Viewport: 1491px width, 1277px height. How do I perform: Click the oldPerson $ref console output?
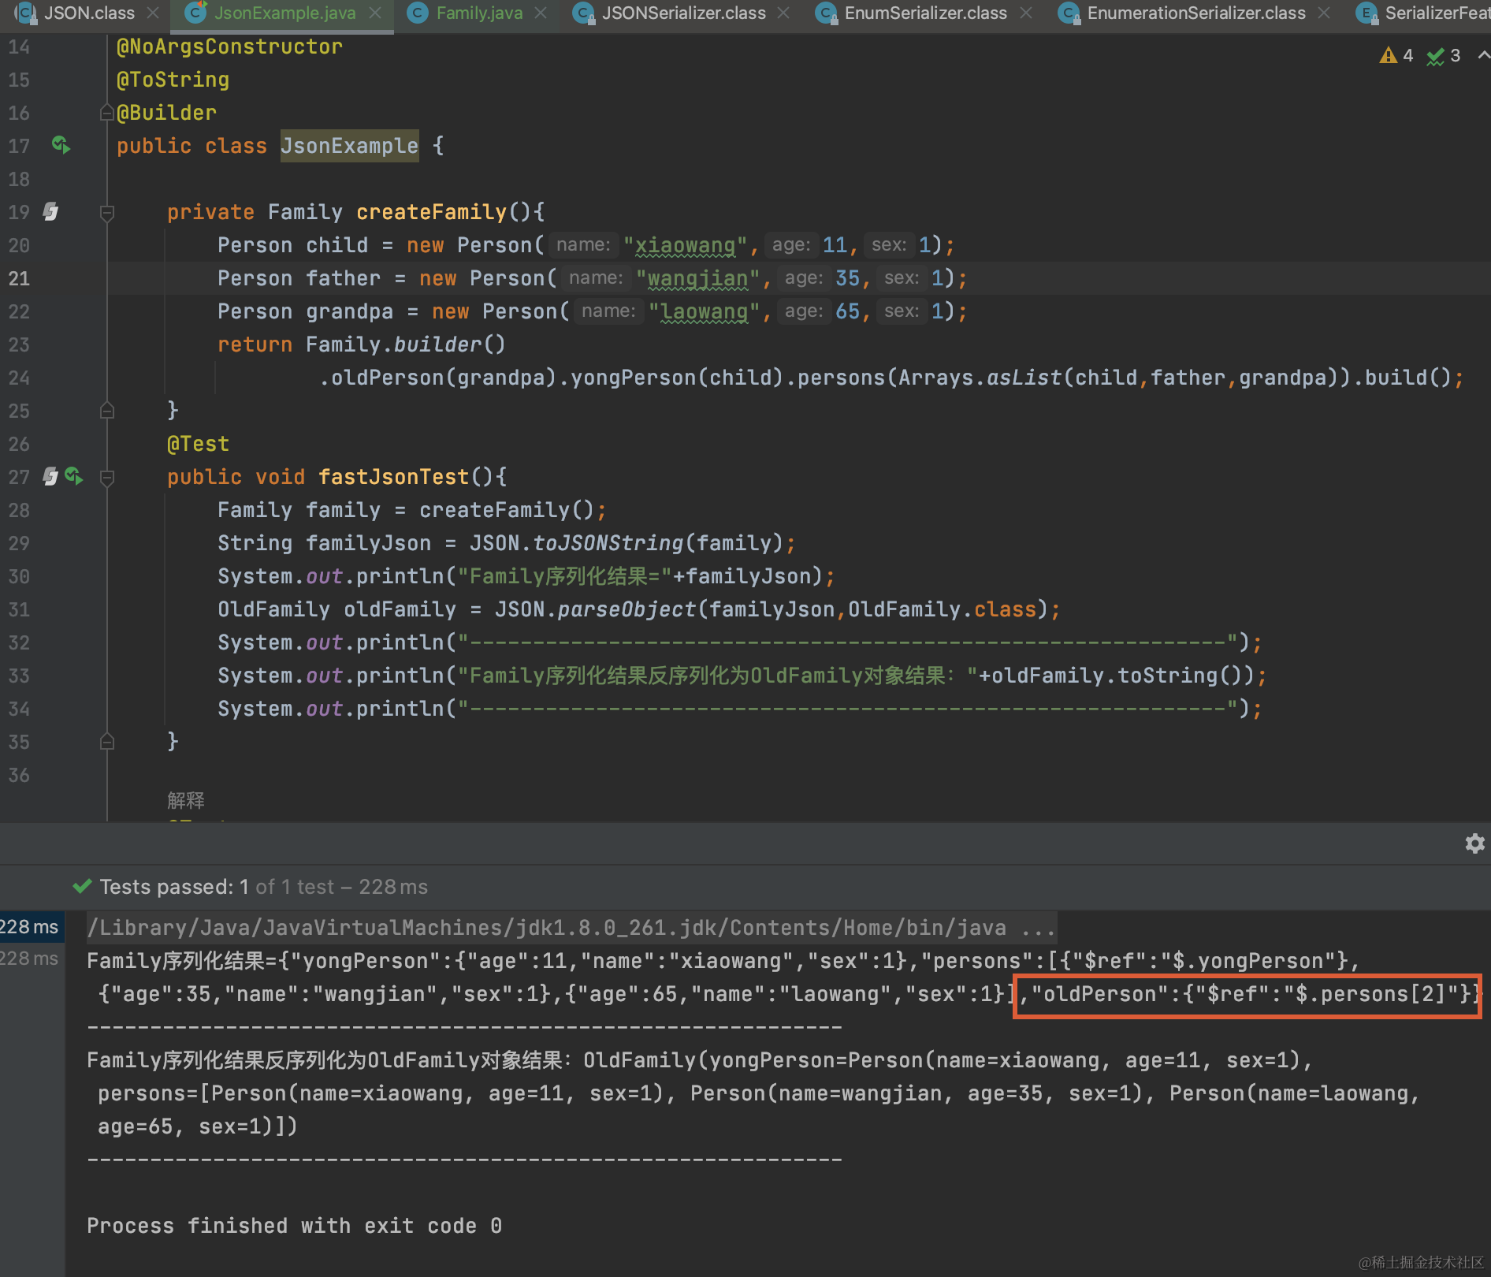tap(1247, 996)
